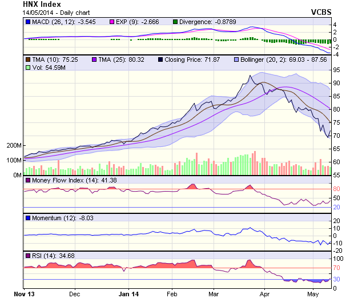Select the brown TMA (10) legend marker
Image resolution: width=354 pixels, height=306 pixels.
(28, 59)
